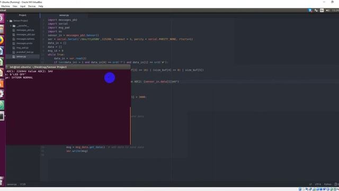
Task: Click the clock in the top panel
Action: pos(335,10)
